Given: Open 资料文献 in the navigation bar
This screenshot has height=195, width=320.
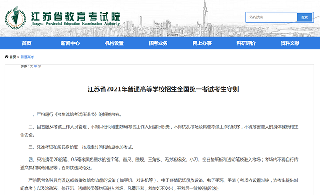Looking at the screenshot, I should [x=290, y=43].
